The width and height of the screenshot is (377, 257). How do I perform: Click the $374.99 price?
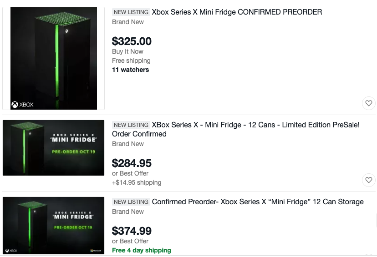[x=132, y=231]
